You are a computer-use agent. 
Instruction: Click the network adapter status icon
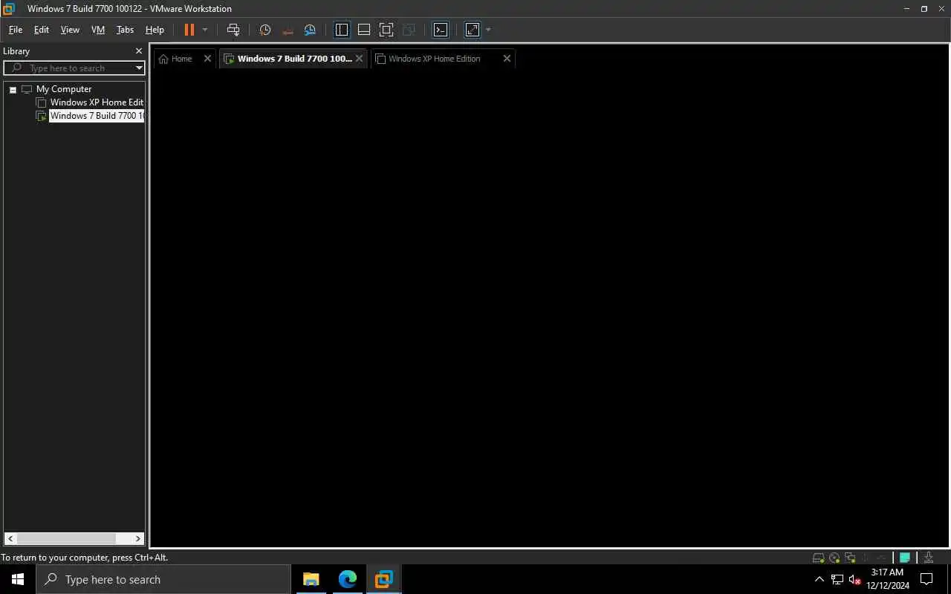tap(850, 558)
